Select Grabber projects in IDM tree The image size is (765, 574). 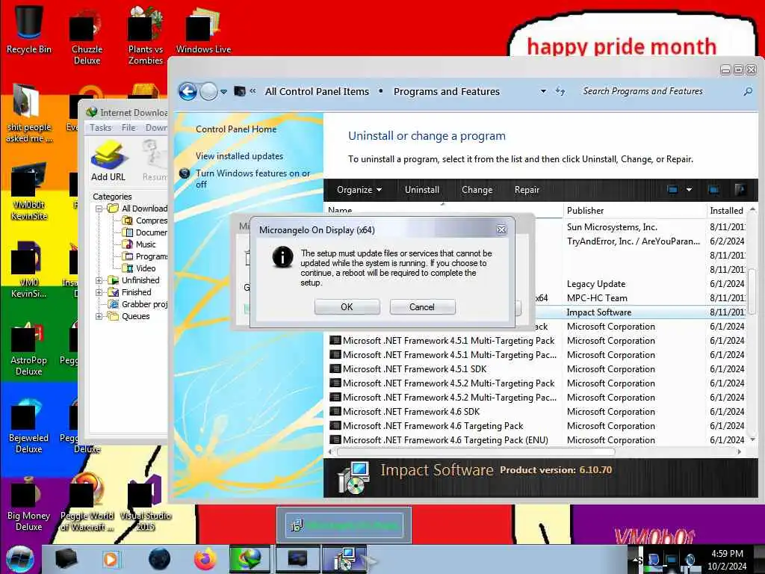pos(138,304)
